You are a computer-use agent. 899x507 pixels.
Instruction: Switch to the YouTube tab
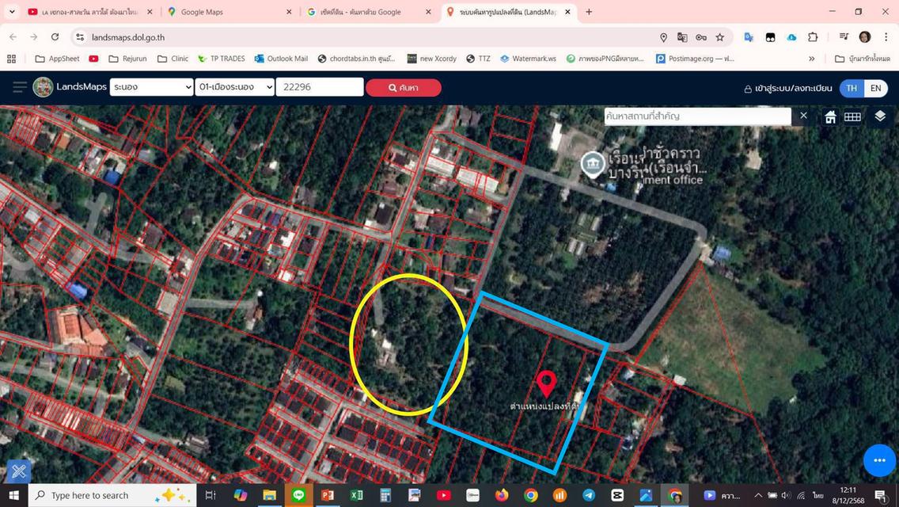point(90,11)
